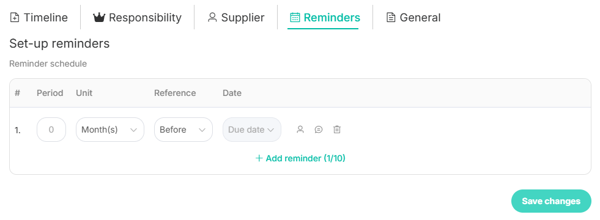
Task: Open the General tab
Action: [413, 18]
